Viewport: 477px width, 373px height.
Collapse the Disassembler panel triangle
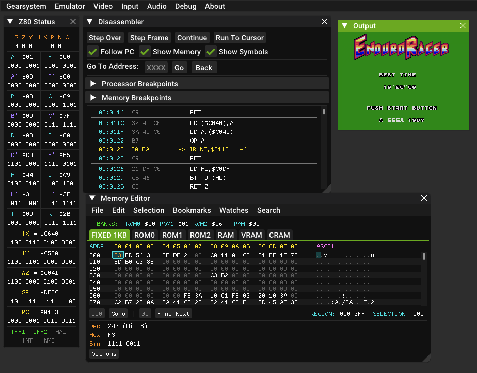(89, 22)
